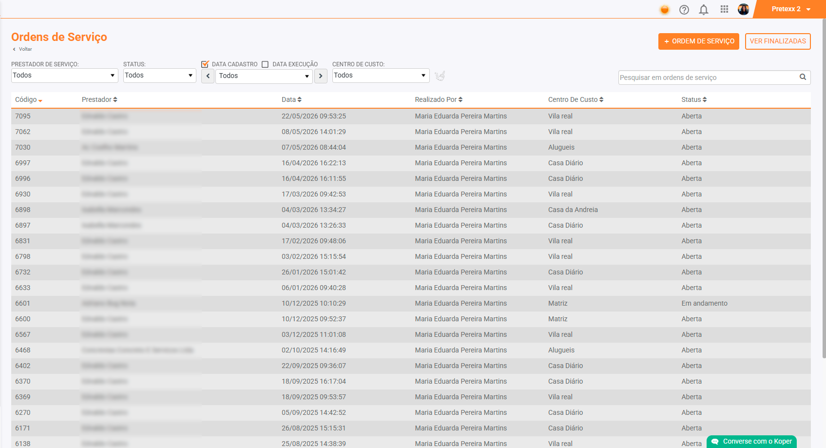Sort table by Realizado Por column
Viewport: 826px width, 448px height.
tap(439, 99)
